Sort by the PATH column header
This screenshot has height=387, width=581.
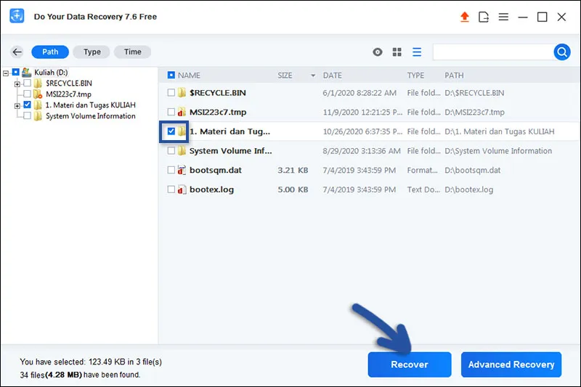[x=454, y=76]
